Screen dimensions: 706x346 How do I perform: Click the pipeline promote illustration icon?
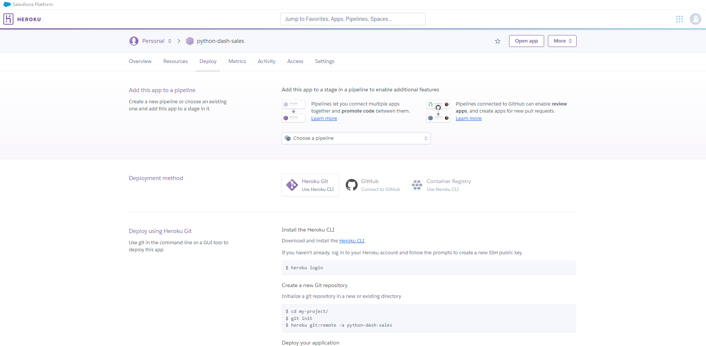coord(294,111)
